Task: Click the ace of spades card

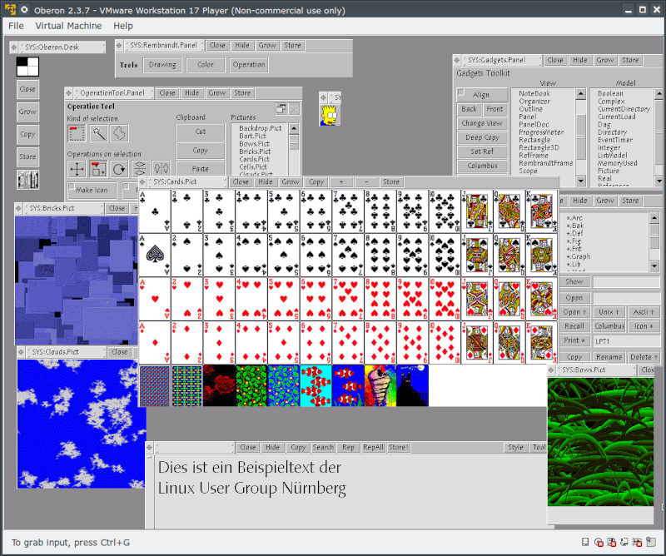Action: click(x=155, y=255)
